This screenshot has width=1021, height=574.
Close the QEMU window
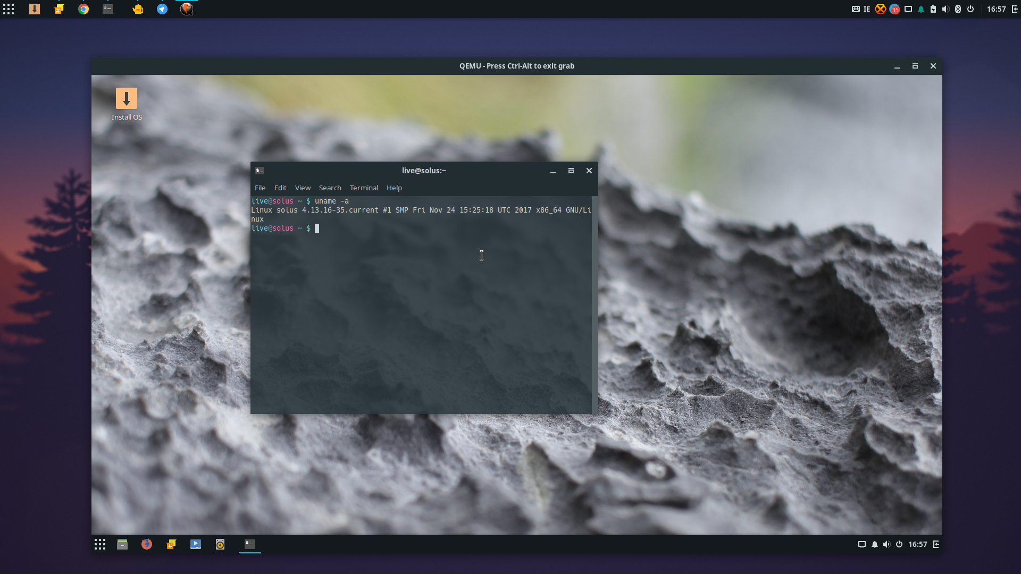[933, 66]
